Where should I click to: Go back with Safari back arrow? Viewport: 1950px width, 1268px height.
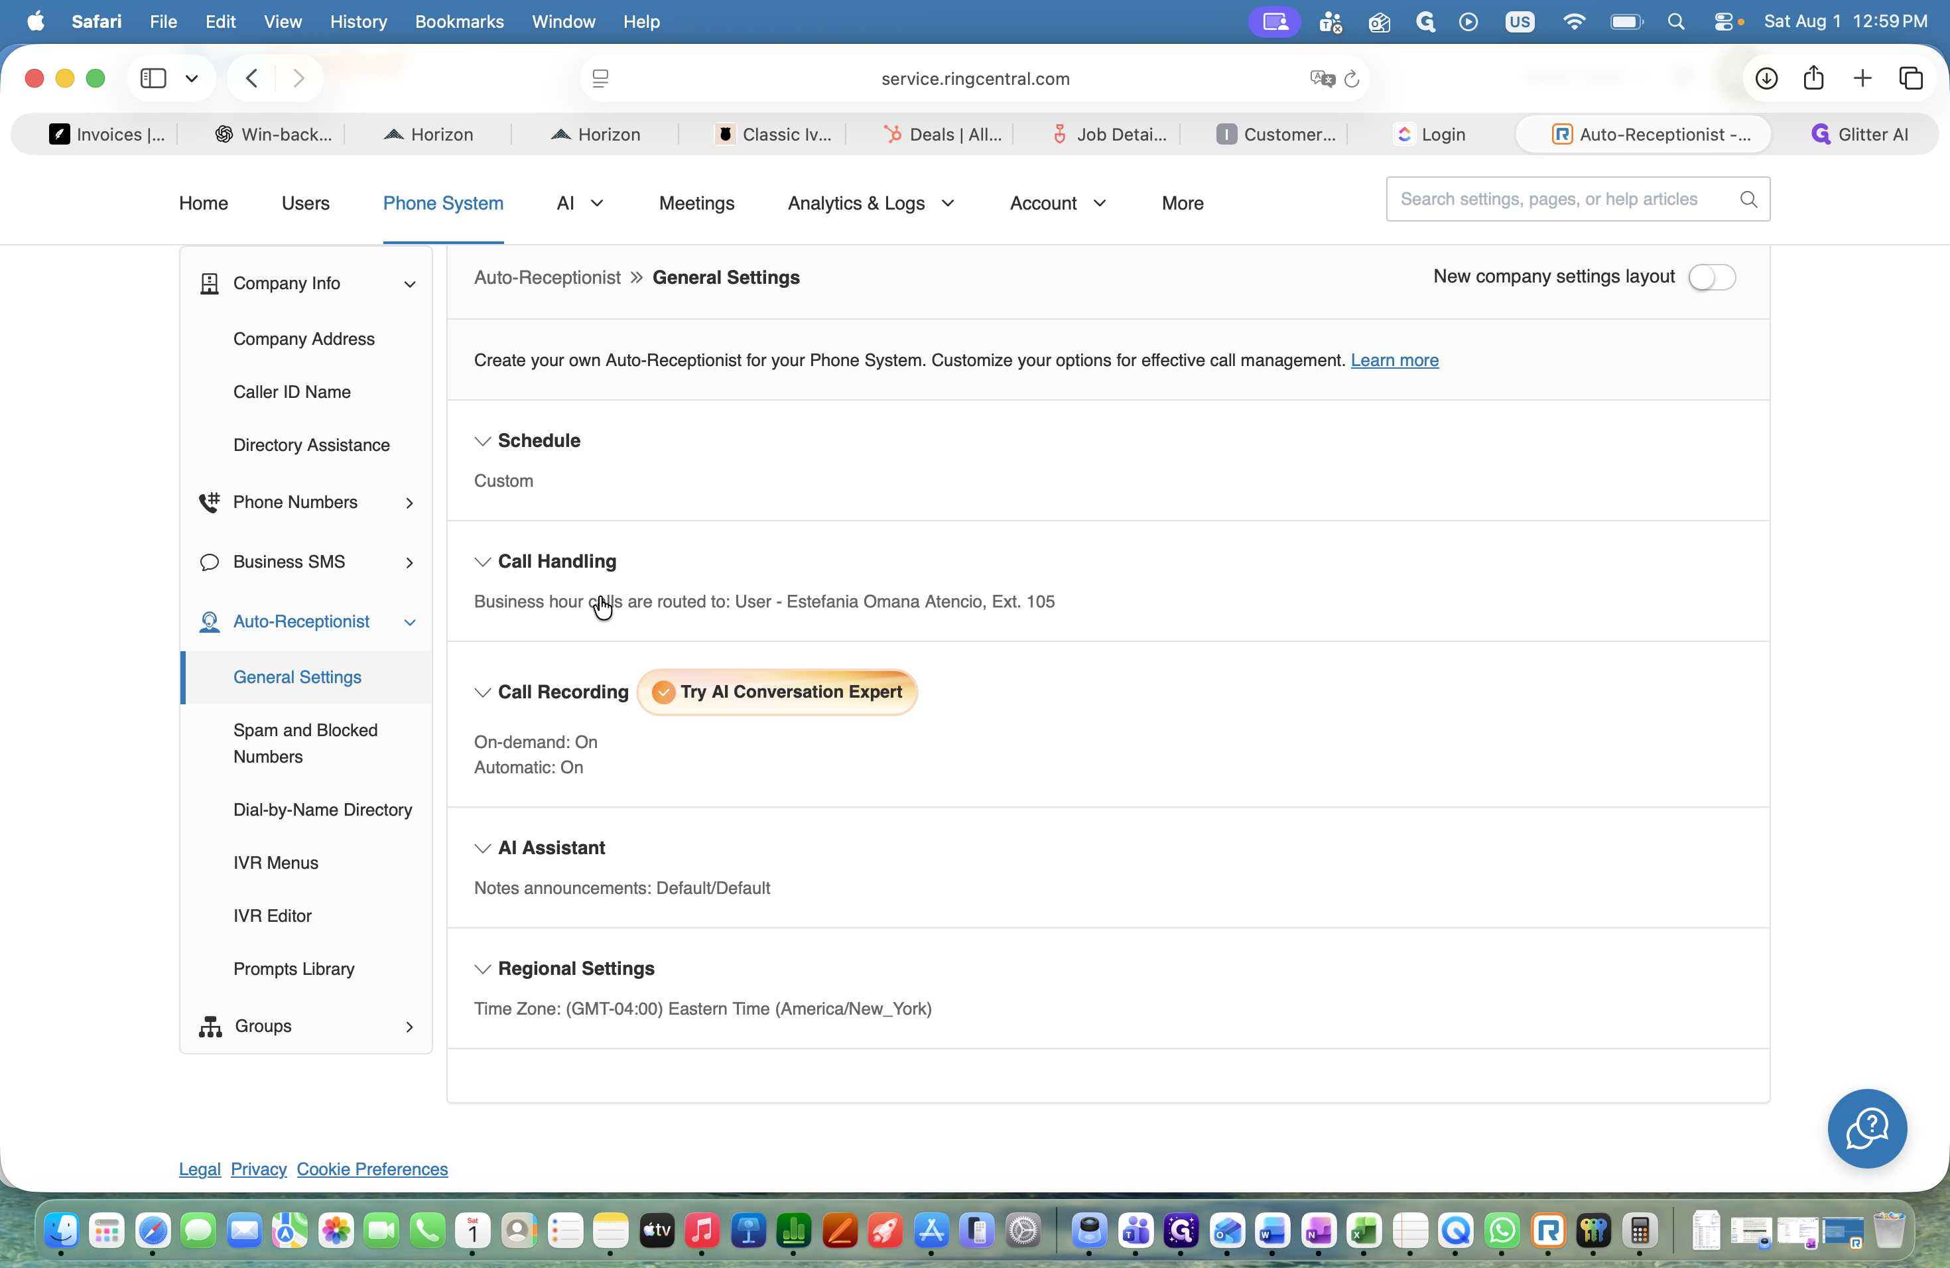point(252,79)
